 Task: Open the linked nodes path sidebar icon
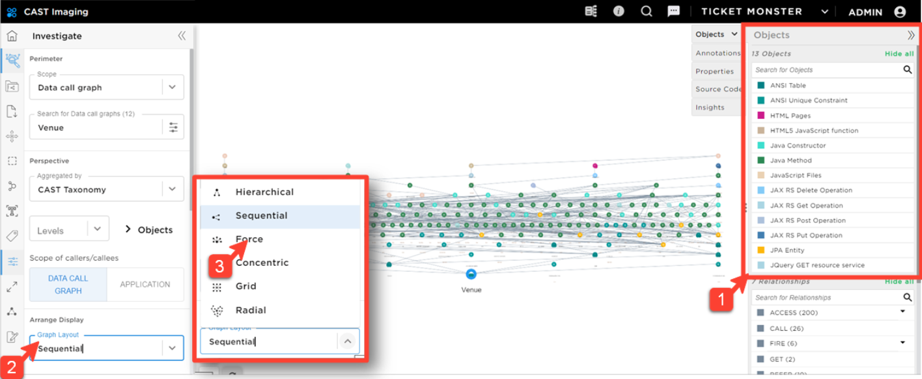(12, 186)
